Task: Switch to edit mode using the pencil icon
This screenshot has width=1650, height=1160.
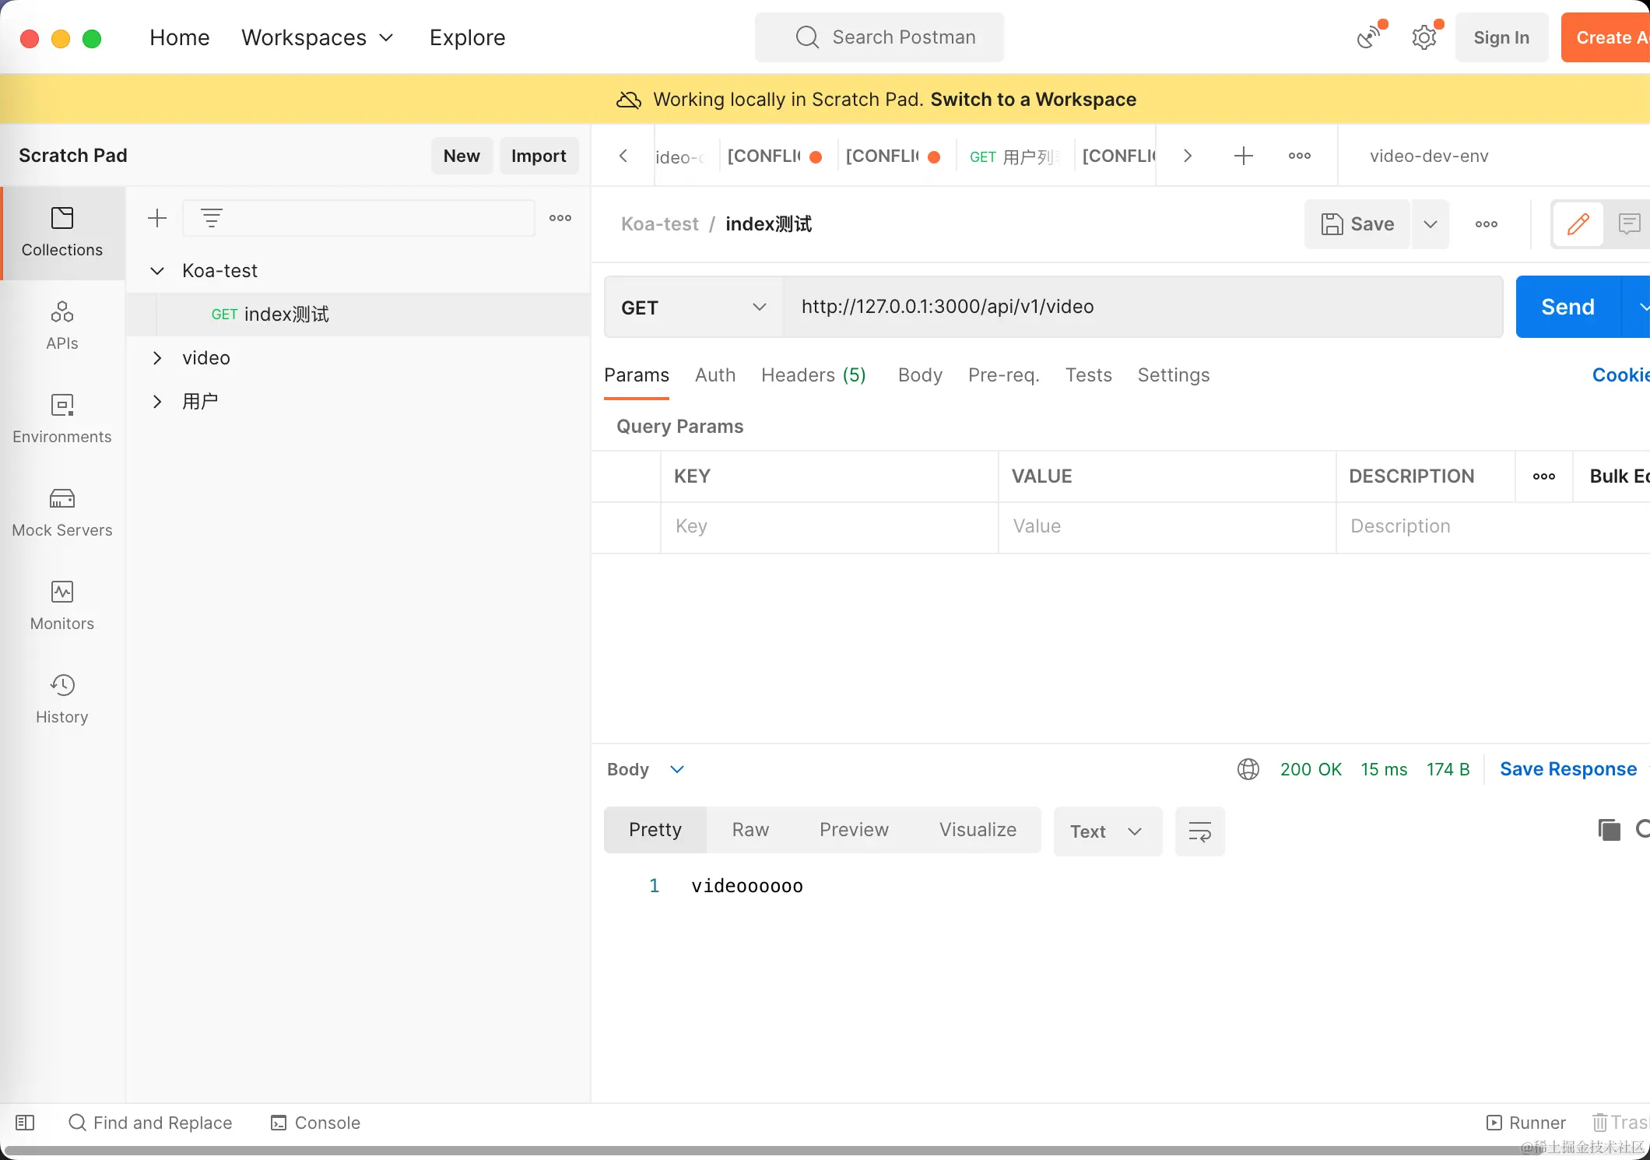Action: [1578, 224]
